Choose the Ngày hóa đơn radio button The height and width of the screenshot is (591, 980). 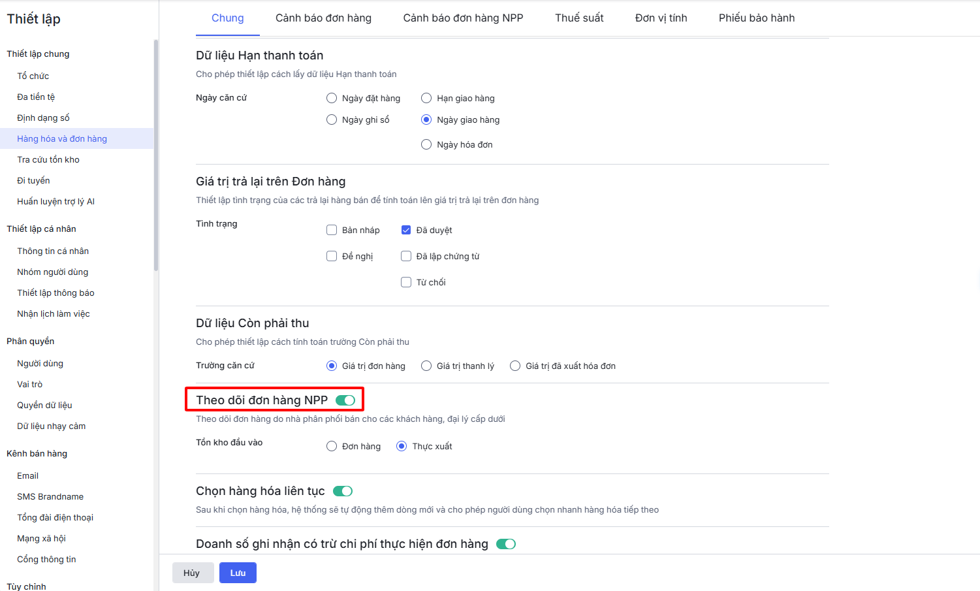426,144
